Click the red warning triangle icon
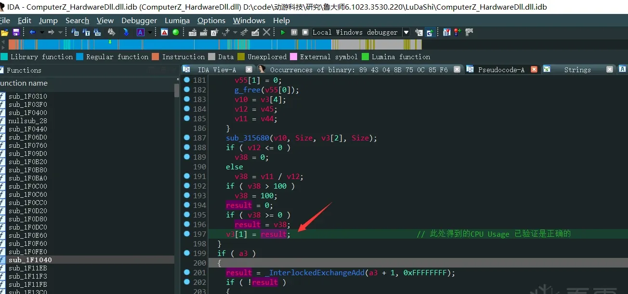The image size is (628, 294). tap(164, 32)
